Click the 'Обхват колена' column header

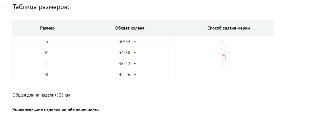click(x=128, y=28)
